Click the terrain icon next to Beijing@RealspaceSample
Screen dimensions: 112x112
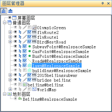(x=20, y=99)
